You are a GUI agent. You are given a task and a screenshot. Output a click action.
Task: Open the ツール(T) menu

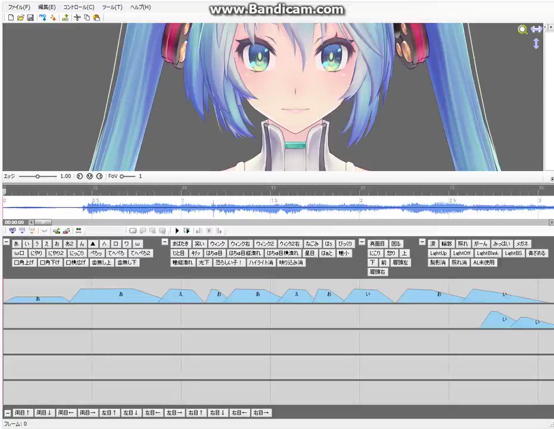coord(112,7)
